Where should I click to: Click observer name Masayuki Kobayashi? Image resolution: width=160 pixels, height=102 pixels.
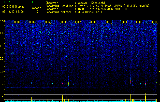[x=91, y=3]
